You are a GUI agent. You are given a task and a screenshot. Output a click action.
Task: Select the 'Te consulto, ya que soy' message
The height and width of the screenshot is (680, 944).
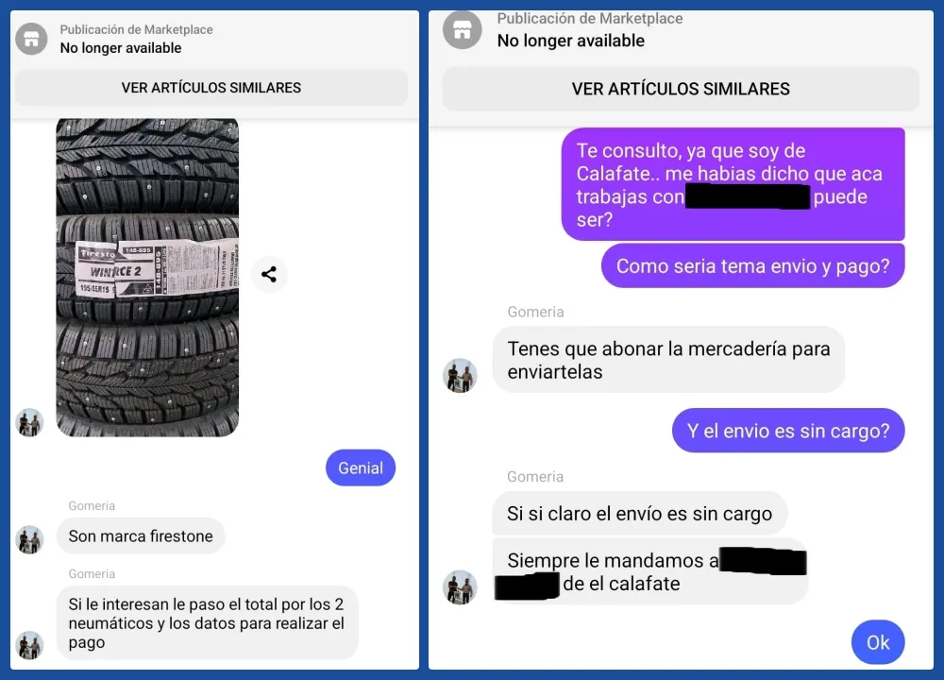click(733, 184)
